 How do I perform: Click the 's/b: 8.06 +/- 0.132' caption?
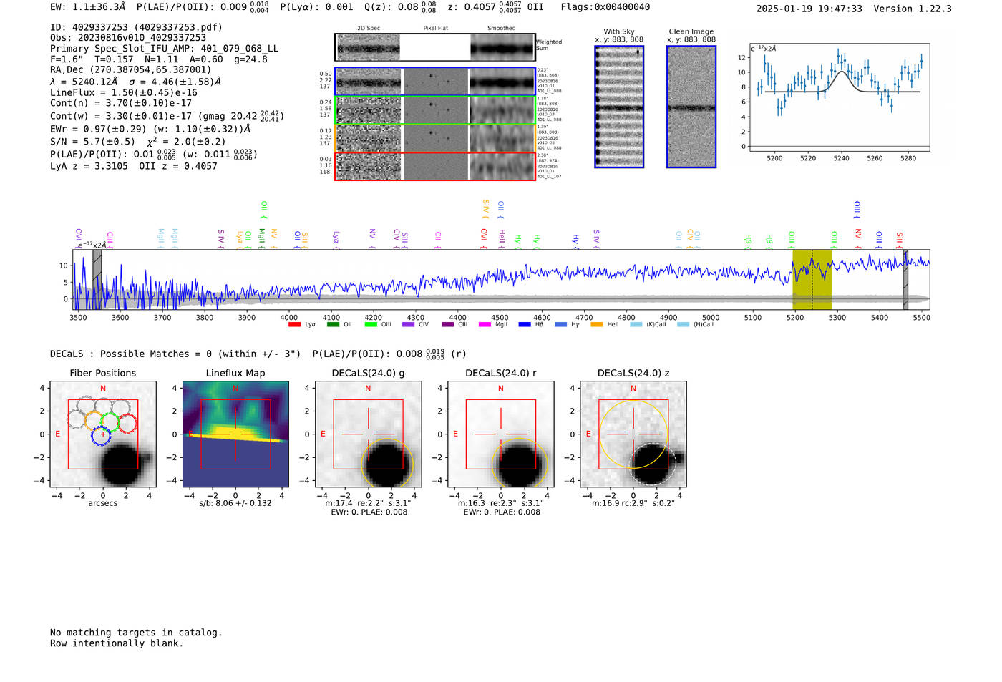click(235, 503)
